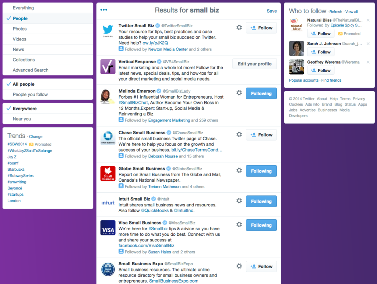The width and height of the screenshot is (377, 284).
Task: Click the Small Business Expo circular logo
Action: point(108,269)
